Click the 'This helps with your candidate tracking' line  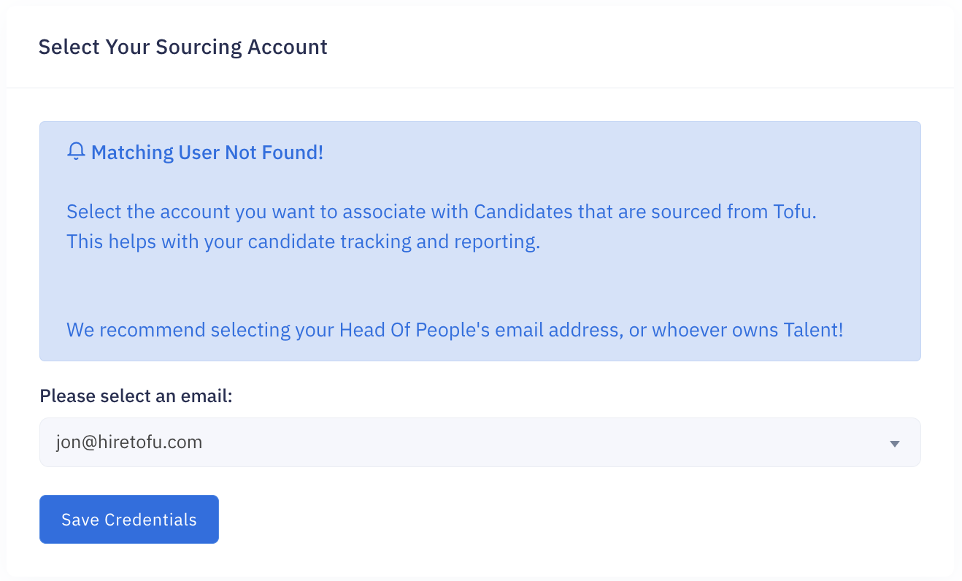coord(303,242)
